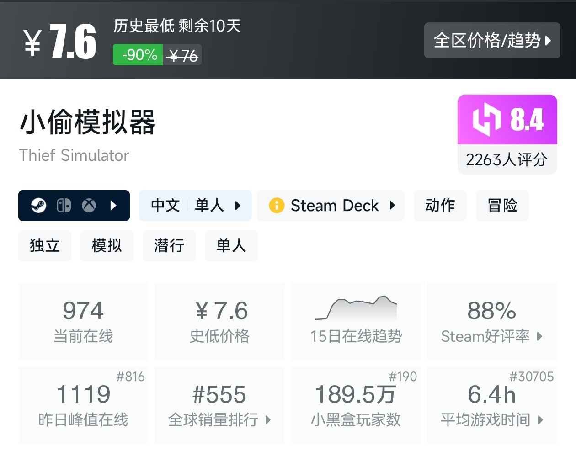Screen dimensions: 576x451
Task: Select the 单人 tag in second row
Action: [x=231, y=246]
